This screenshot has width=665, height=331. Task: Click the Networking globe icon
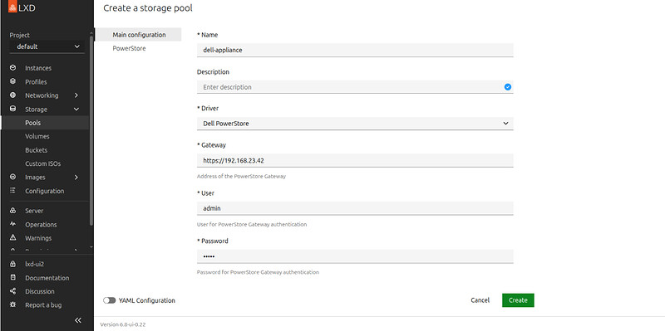(12, 95)
